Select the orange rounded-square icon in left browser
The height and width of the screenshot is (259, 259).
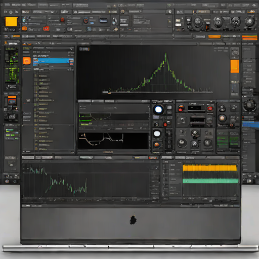pos(27,61)
